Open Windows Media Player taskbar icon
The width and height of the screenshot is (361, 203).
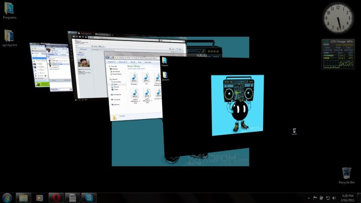[x=40, y=198]
